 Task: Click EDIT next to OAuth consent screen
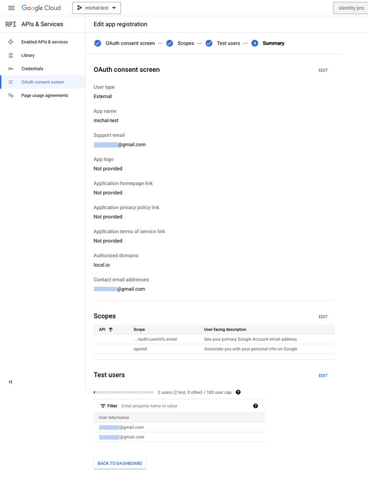point(323,70)
